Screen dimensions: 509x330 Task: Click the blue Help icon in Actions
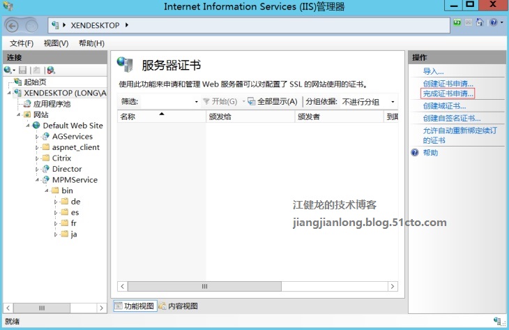(415, 152)
